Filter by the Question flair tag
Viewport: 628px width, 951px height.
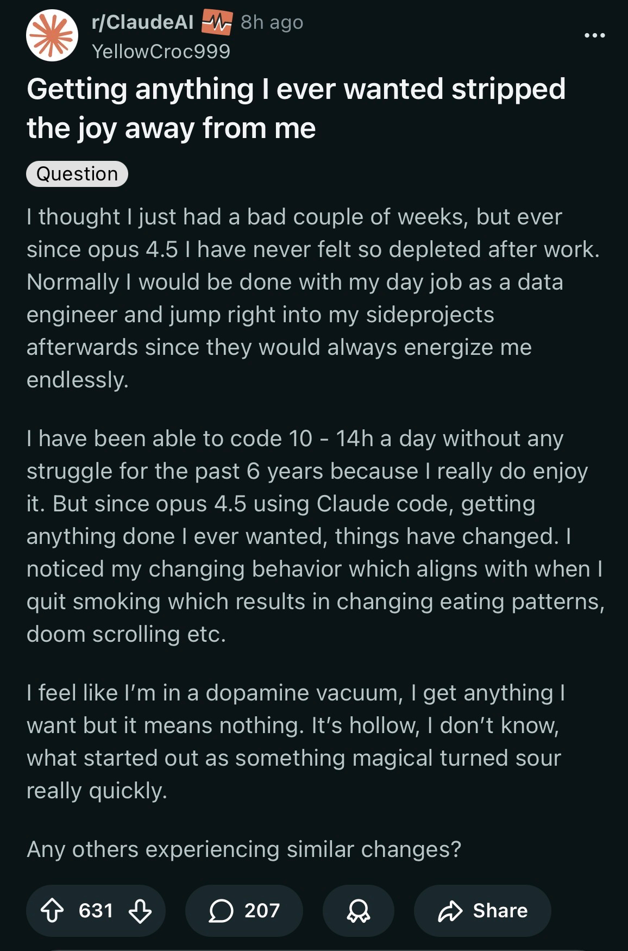tap(77, 174)
